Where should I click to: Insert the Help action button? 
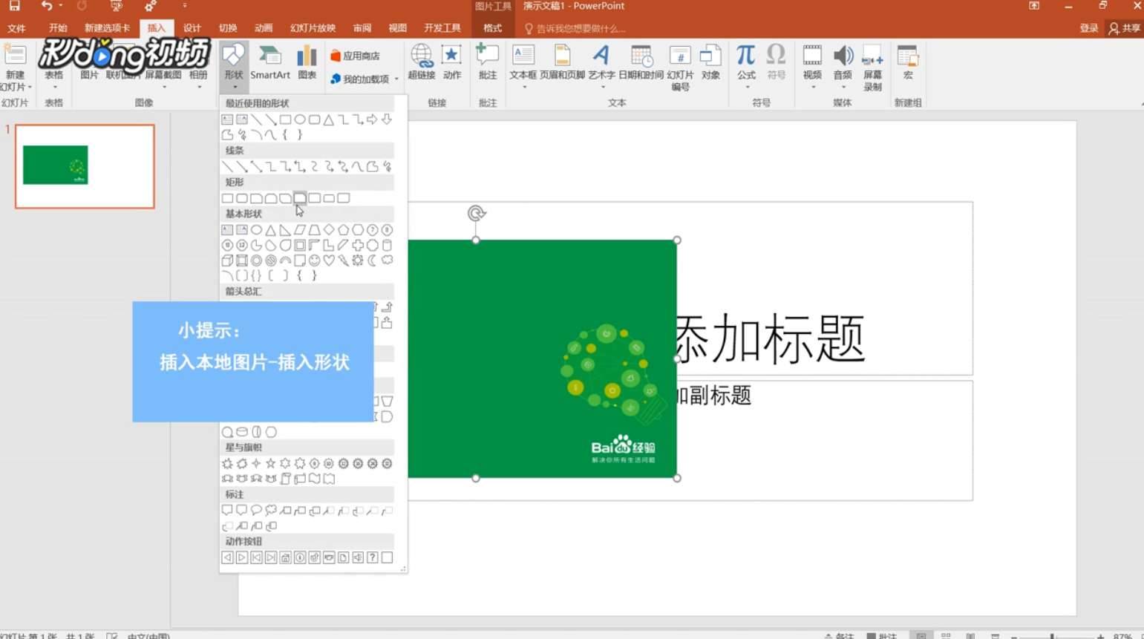click(373, 557)
